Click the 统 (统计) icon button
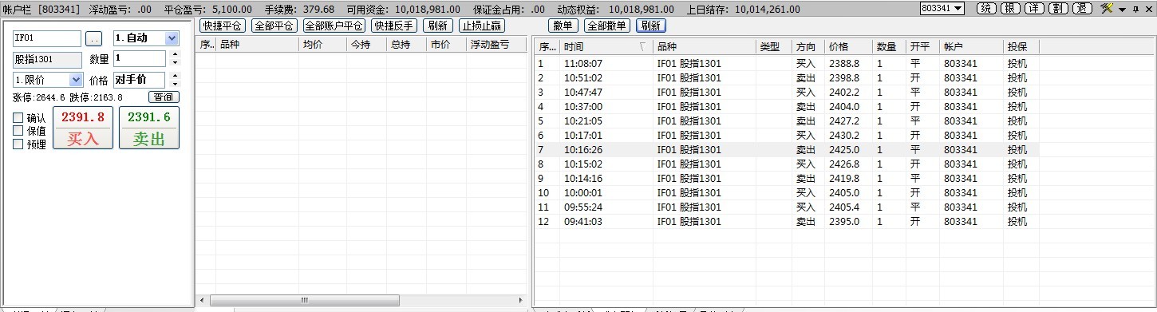1157x312 pixels. pos(987,8)
